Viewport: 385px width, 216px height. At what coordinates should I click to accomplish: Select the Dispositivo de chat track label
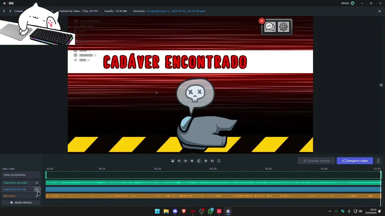click(x=15, y=189)
